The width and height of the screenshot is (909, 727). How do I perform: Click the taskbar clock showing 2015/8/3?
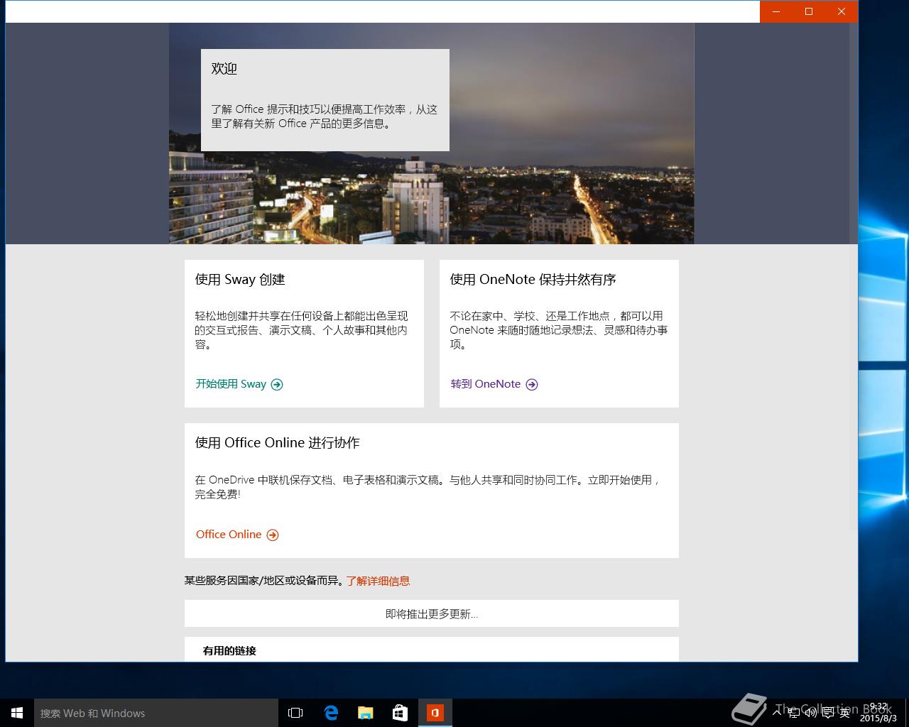click(x=878, y=713)
